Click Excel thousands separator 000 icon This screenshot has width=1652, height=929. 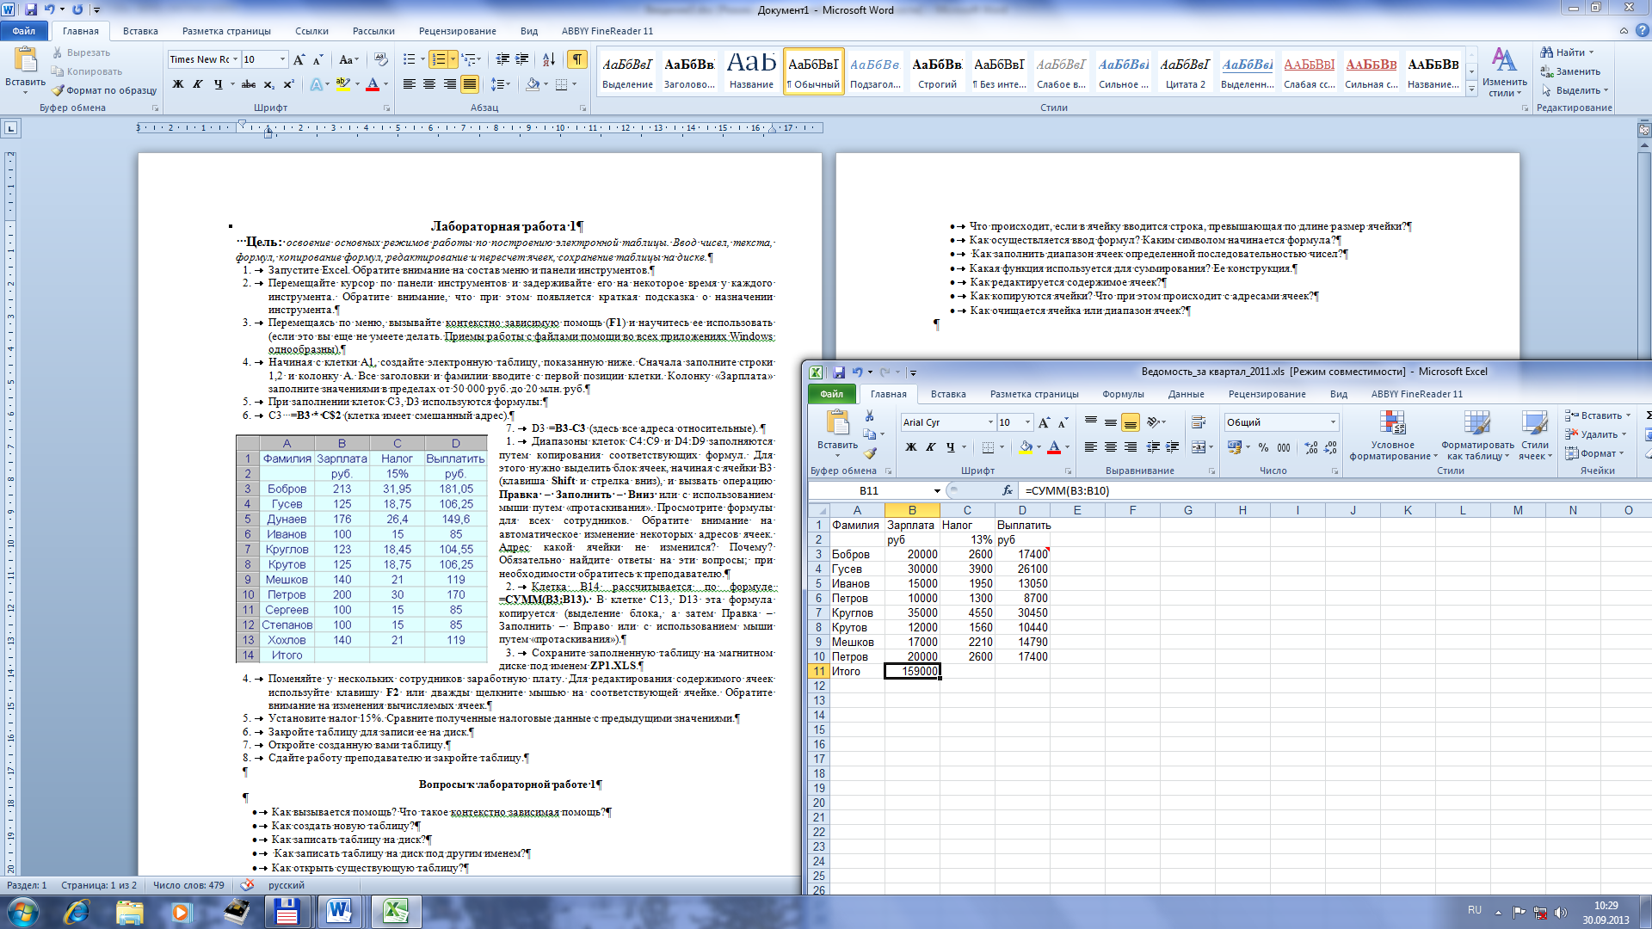pyautogui.click(x=1284, y=447)
